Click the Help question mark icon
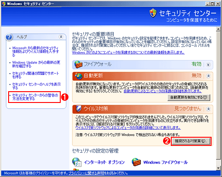 click(9, 37)
